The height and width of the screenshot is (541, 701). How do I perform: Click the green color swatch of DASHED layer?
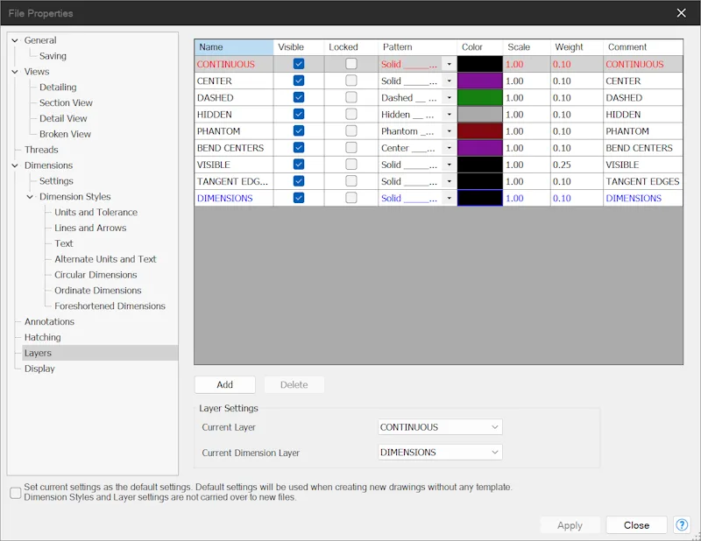pos(479,97)
